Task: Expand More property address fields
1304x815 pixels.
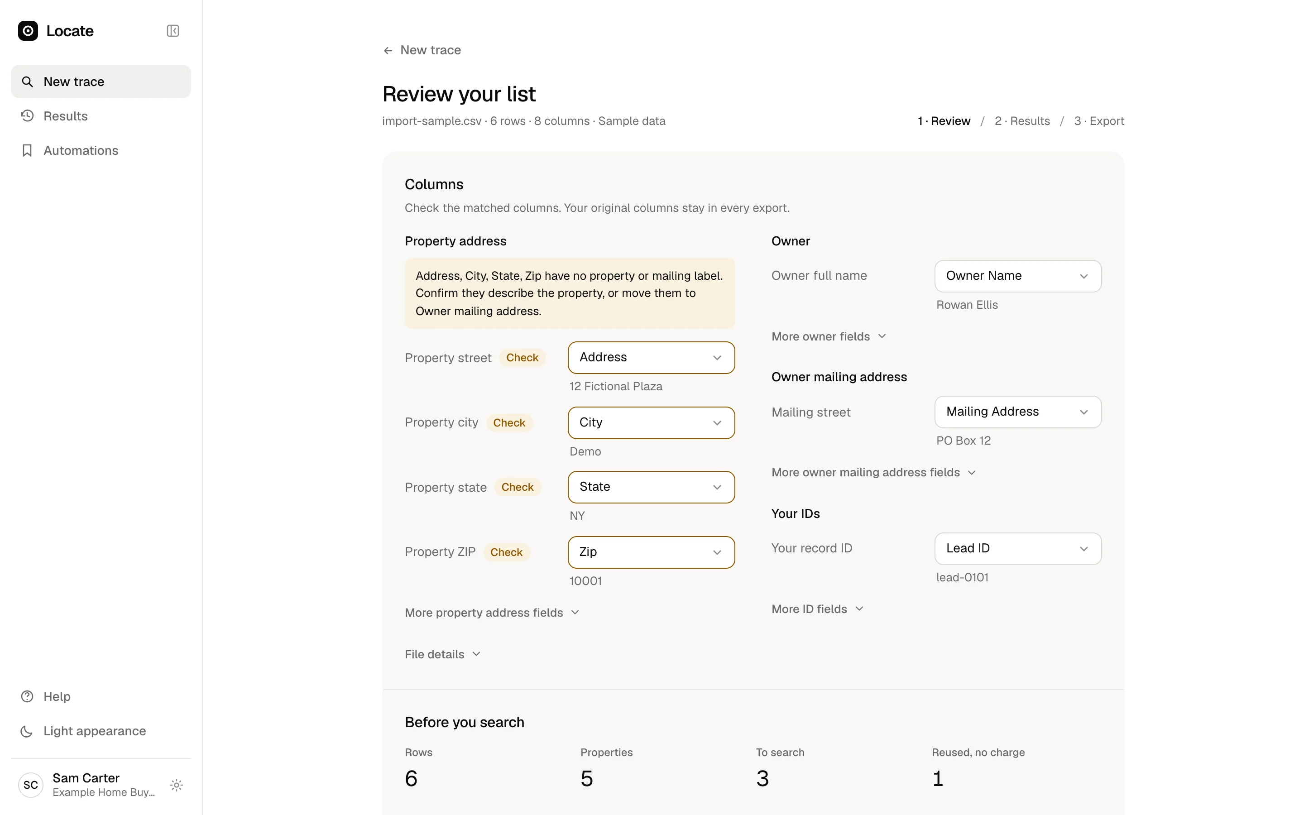Action: pyautogui.click(x=492, y=612)
